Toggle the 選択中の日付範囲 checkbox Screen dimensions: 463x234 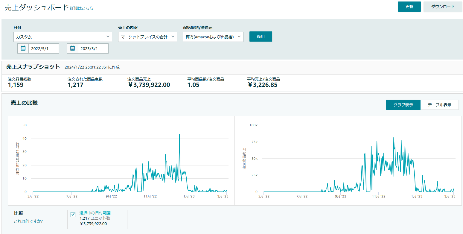(x=73, y=214)
